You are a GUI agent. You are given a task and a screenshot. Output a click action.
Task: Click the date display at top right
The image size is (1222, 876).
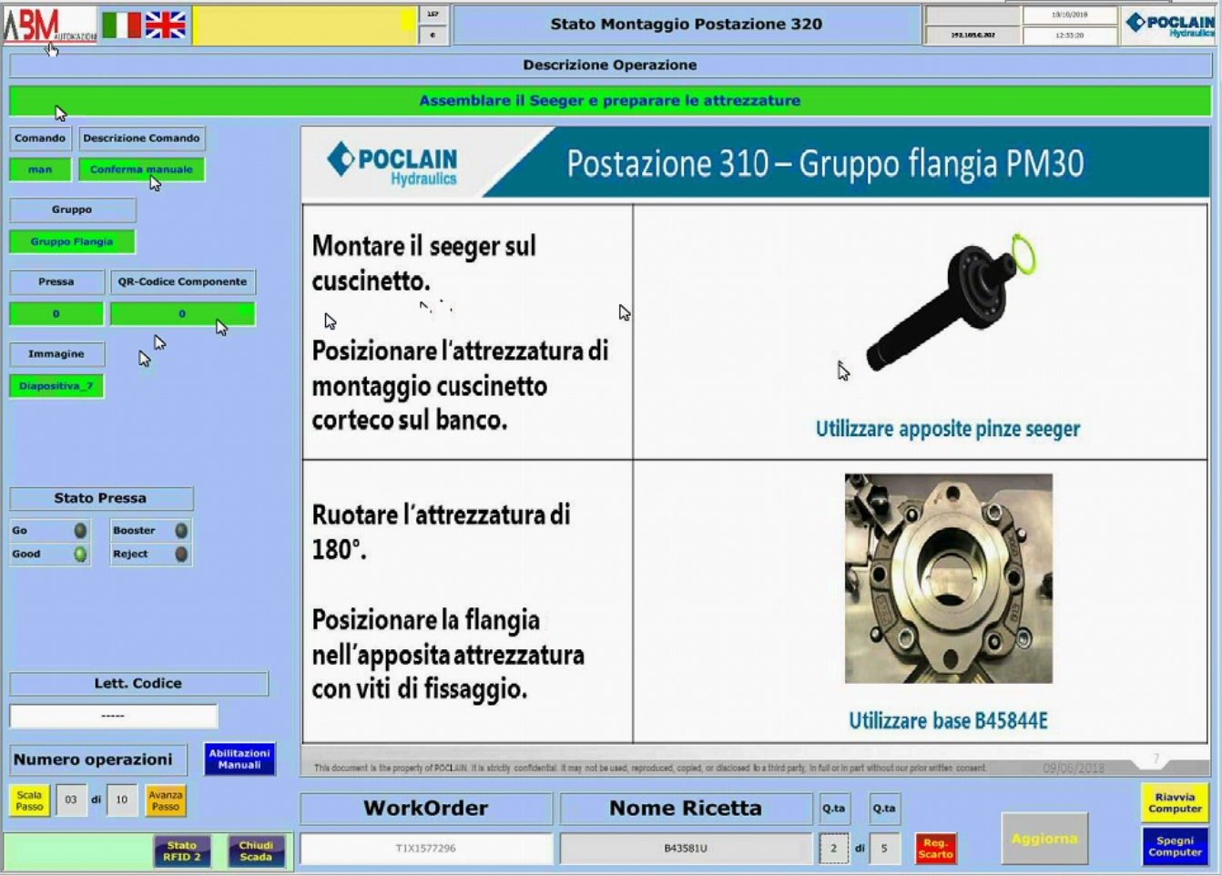[1069, 15]
